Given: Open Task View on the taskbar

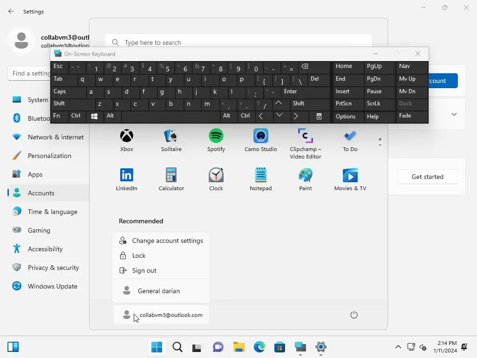Looking at the screenshot, I should [197, 347].
